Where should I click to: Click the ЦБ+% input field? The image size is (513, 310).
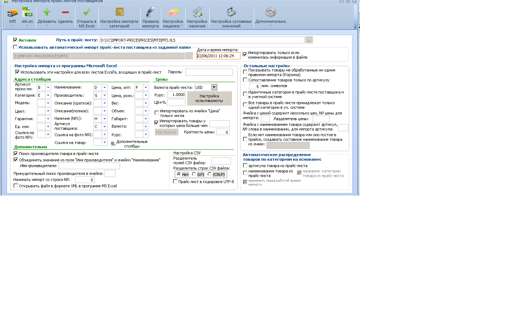(x=176, y=102)
